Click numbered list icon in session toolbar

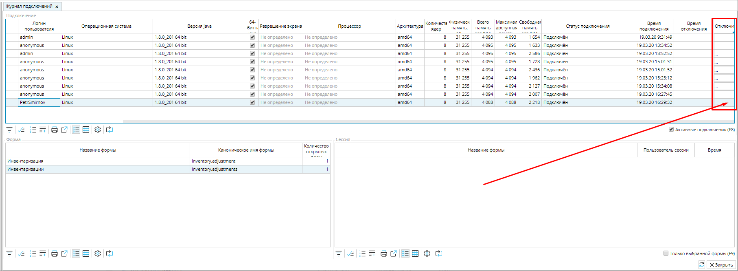(362, 253)
